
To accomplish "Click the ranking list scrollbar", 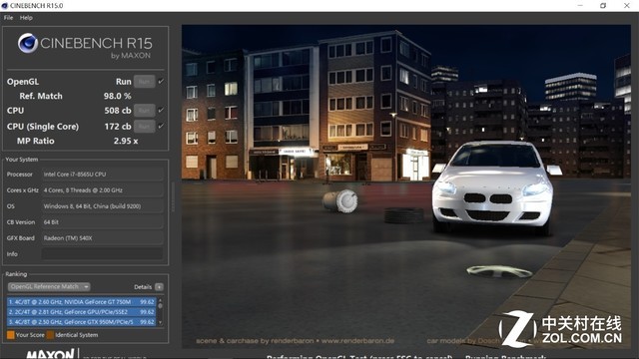I will pos(160,312).
